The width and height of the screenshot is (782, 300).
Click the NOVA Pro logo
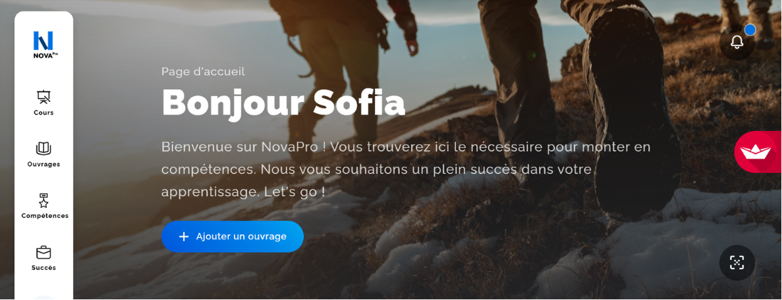tap(43, 45)
